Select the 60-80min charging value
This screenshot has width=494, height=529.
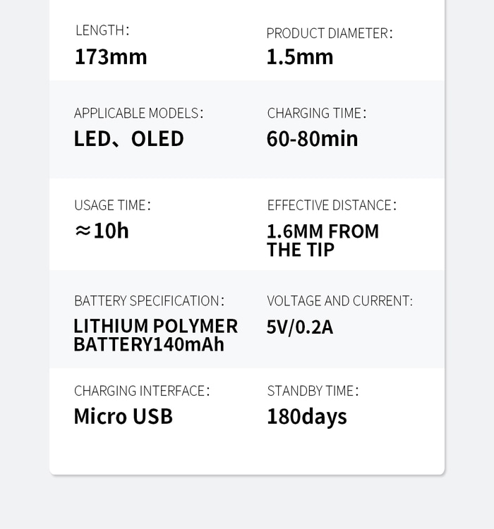[x=312, y=139]
